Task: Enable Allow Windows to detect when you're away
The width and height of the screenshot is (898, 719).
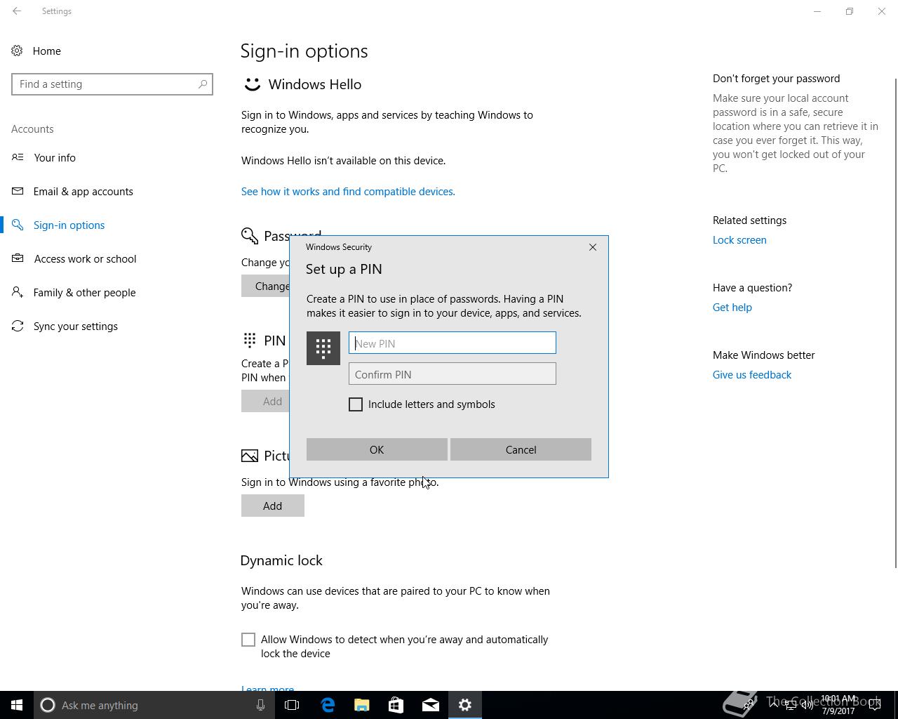Action: pos(248,640)
